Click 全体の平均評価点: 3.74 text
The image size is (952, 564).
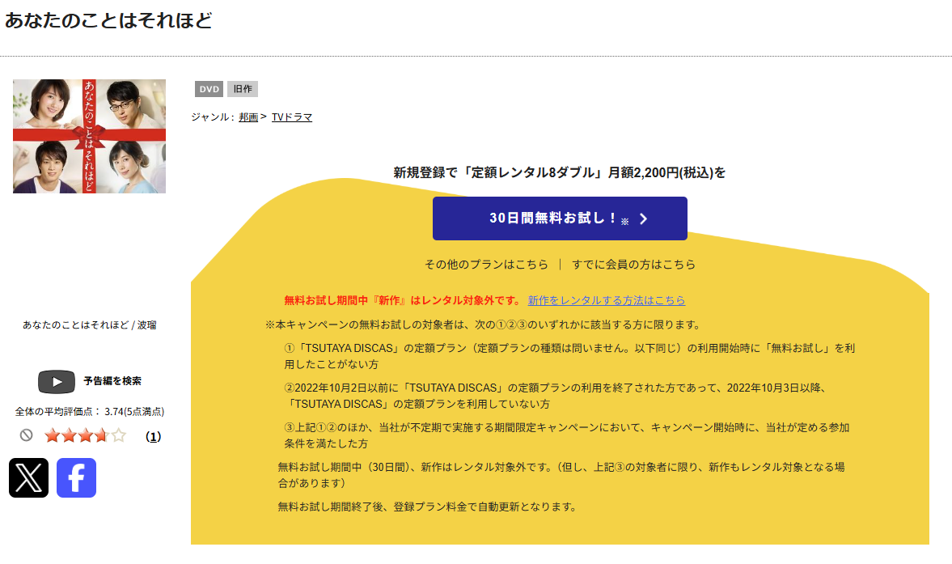[89, 412]
